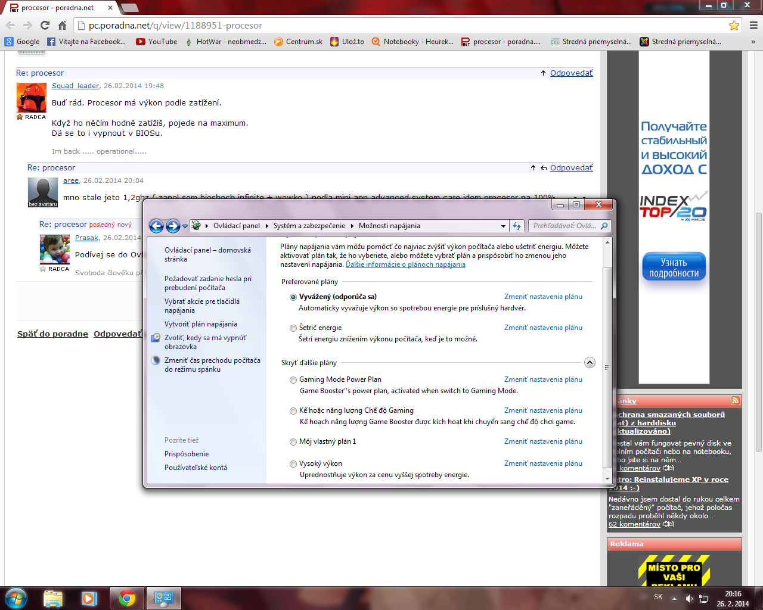The image size is (763, 610).
Task: Select the Kế hoạc năng lượng Gaming plan
Action: (293, 410)
